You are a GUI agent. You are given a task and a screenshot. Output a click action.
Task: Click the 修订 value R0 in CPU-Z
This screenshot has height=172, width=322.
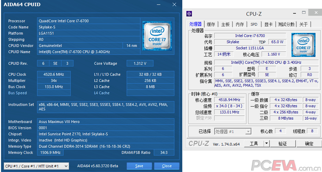[x=310, y=75]
